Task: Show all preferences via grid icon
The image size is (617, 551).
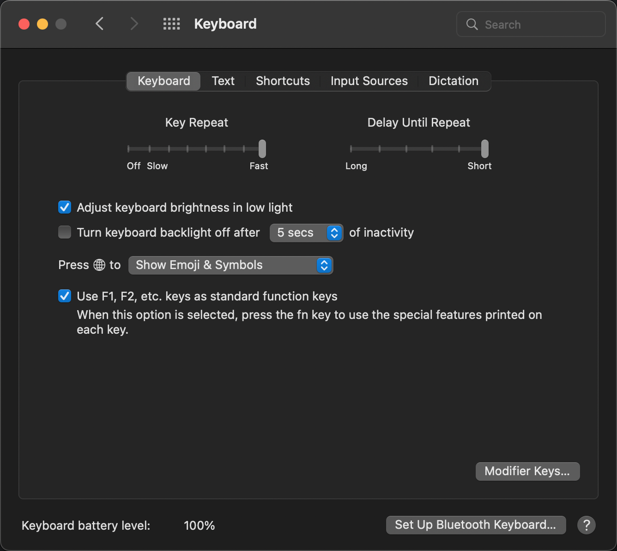Action: coord(171,24)
